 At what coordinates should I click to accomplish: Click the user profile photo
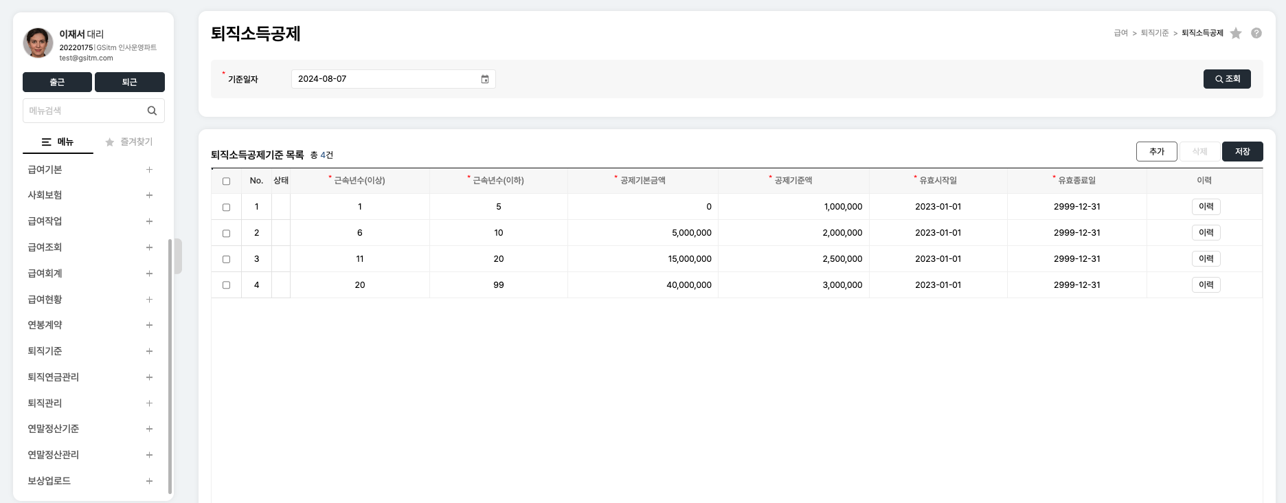coord(38,43)
